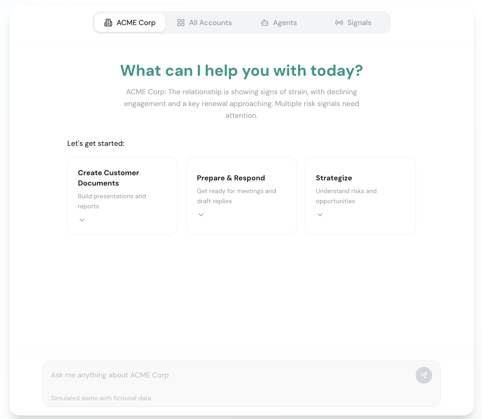Click the Simulated demo with fictional data note

(x=101, y=398)
